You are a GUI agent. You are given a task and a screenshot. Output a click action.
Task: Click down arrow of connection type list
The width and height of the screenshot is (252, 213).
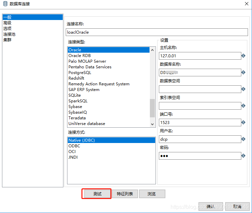pos(152,124)
